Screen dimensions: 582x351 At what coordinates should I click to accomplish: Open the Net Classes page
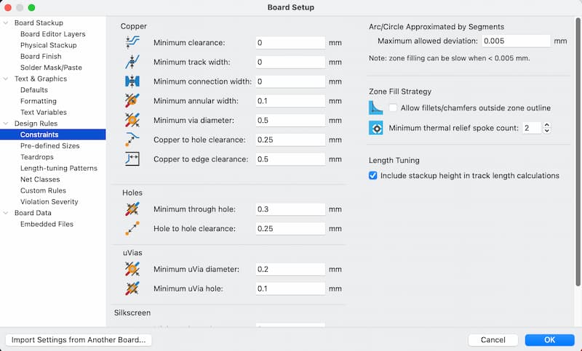coord(39,179)
